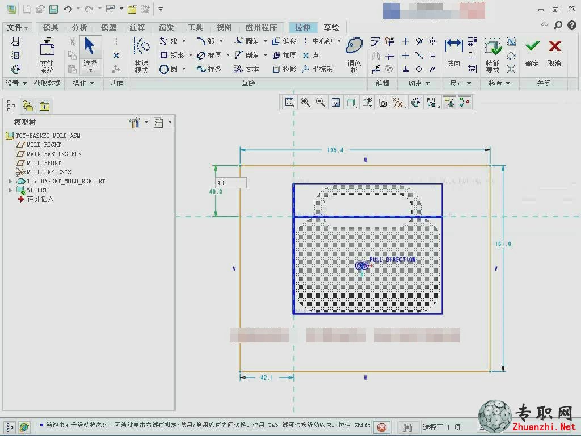Viewport: 581px width, 436px height.
Task: Cancel the sketch with 取消 button
Action: 555,53
